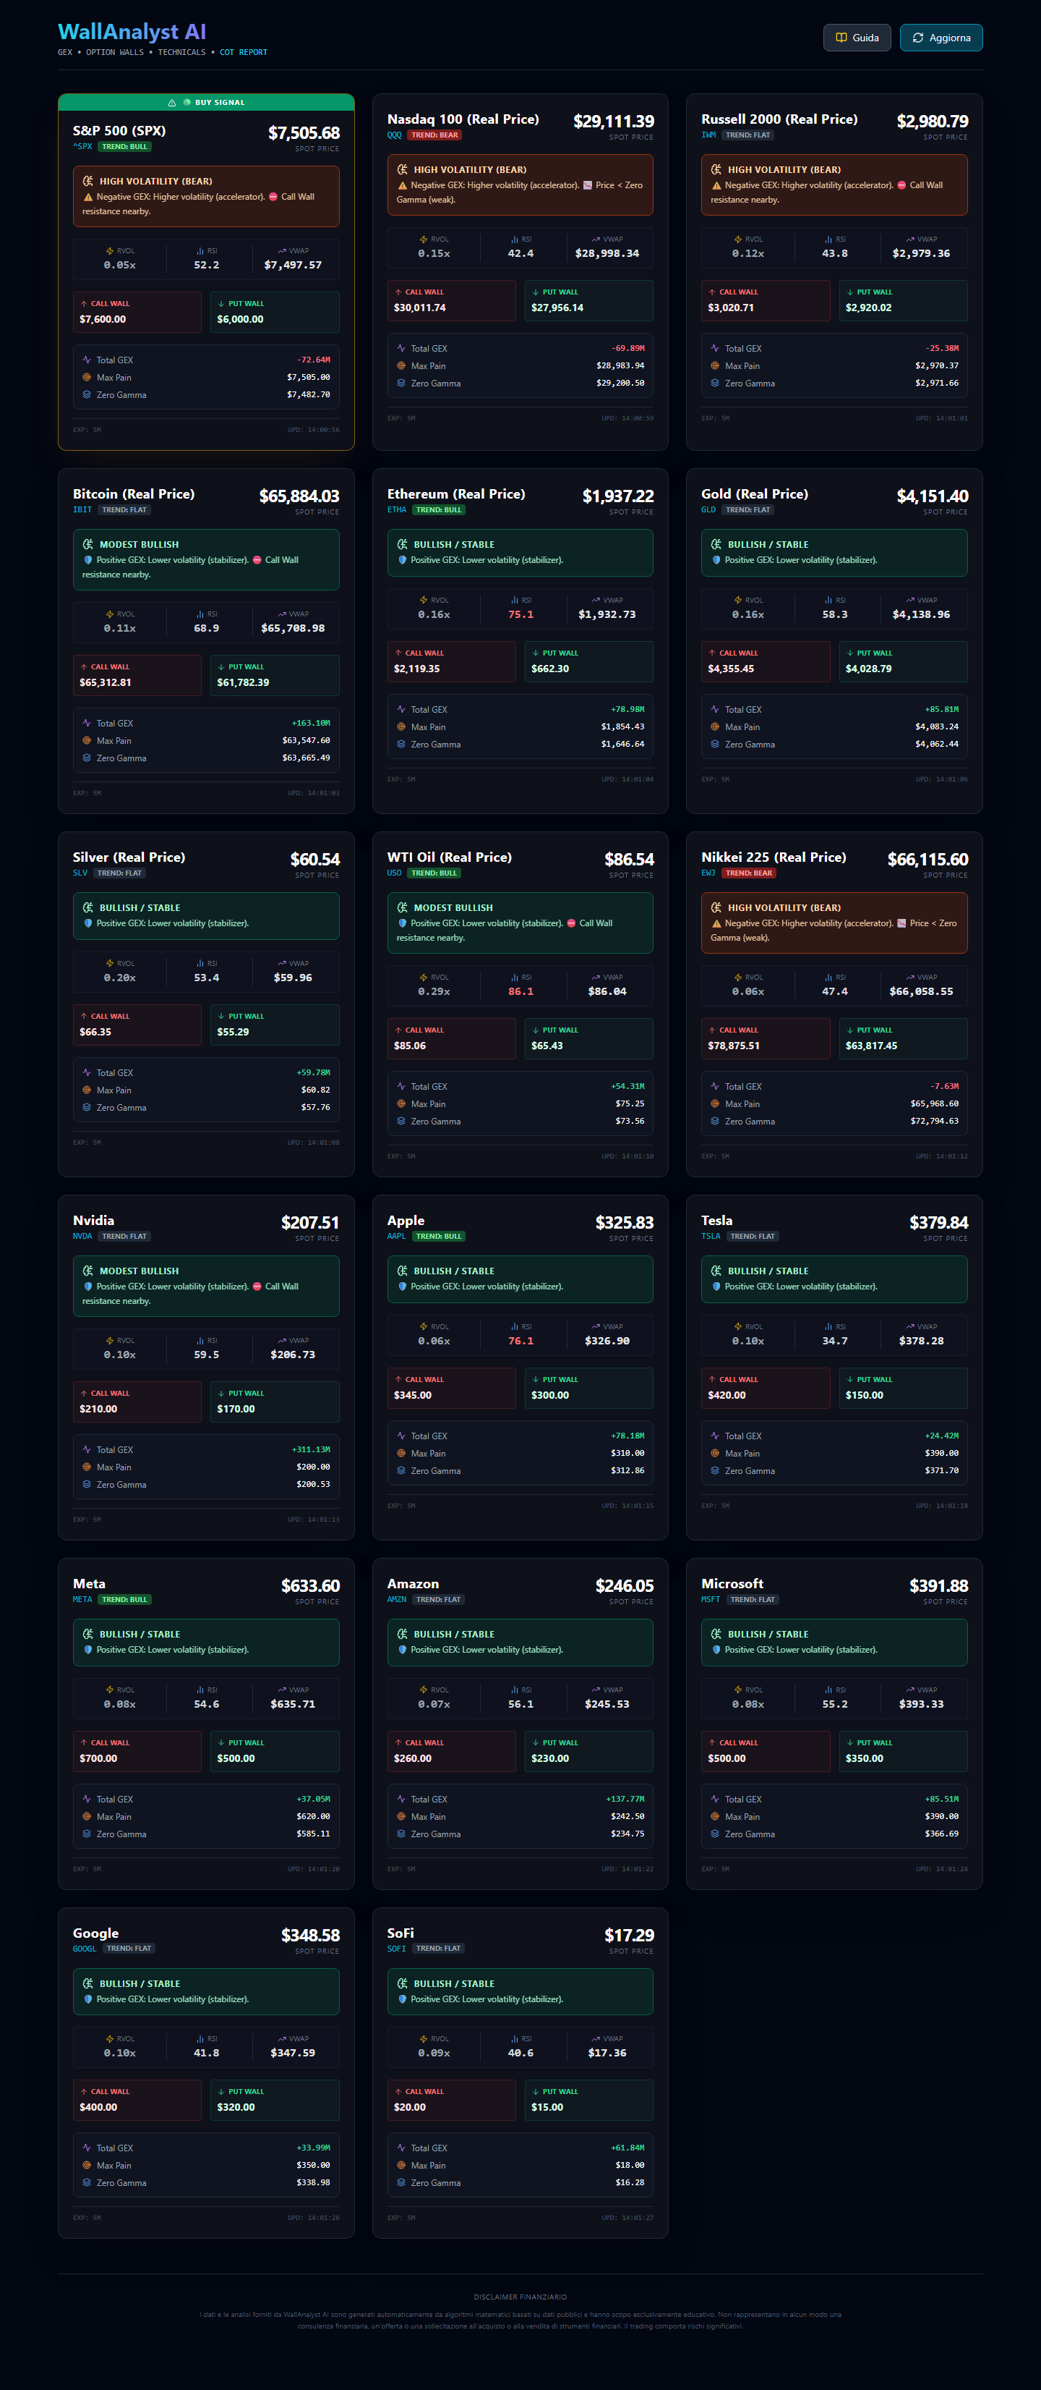Click the warning triangle in BUY SIGNAL banner

(x=171, y=103)
